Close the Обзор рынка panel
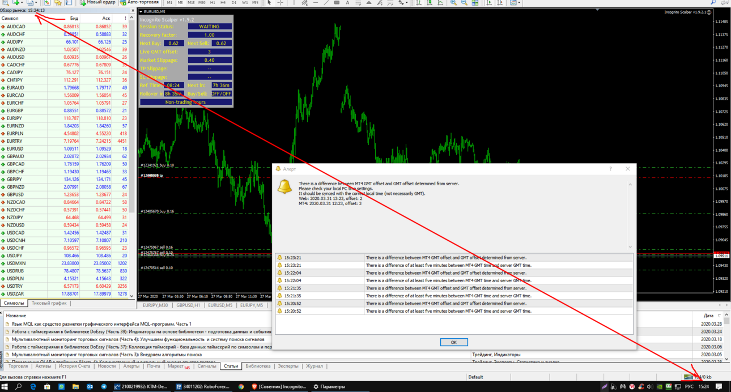Image resolution: width=731 pixels, height=392 pixels. pyautogui.click(x=133, y=10)
